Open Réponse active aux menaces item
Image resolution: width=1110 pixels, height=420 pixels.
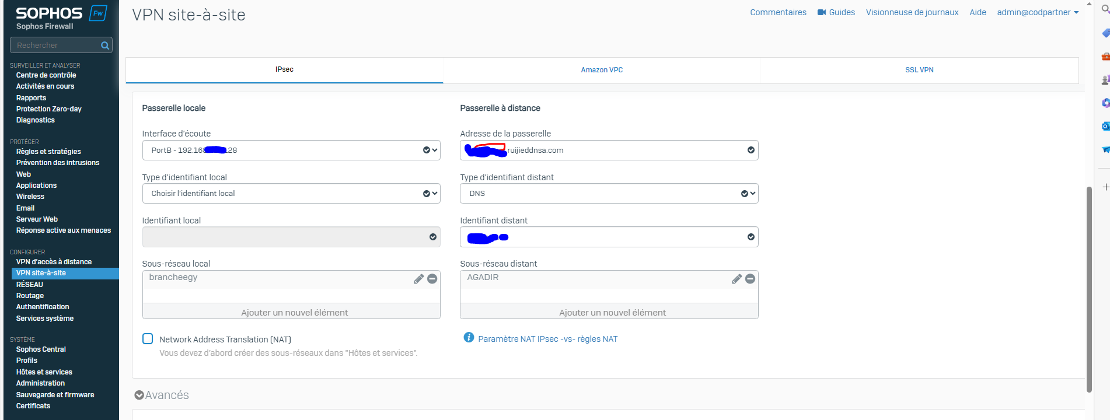[x=64, y=230]
